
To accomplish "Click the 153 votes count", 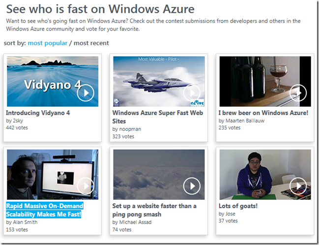I will (17, 230).
